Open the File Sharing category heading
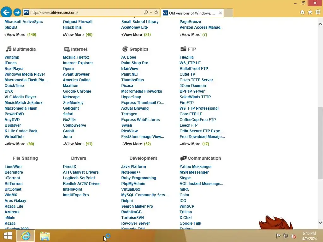Screen dimensions: 323x242 click(25, 158)
